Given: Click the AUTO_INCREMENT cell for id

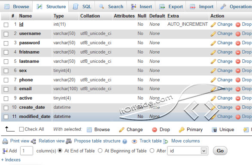Looking at the screenshot, I should (188, 24).
